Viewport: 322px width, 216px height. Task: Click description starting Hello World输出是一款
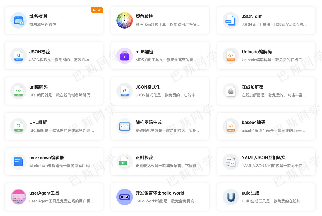pyautogui.click(x=167, y=201)
